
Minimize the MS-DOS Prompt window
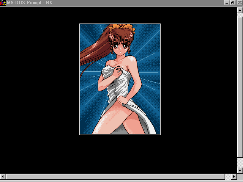click(227, 3)
